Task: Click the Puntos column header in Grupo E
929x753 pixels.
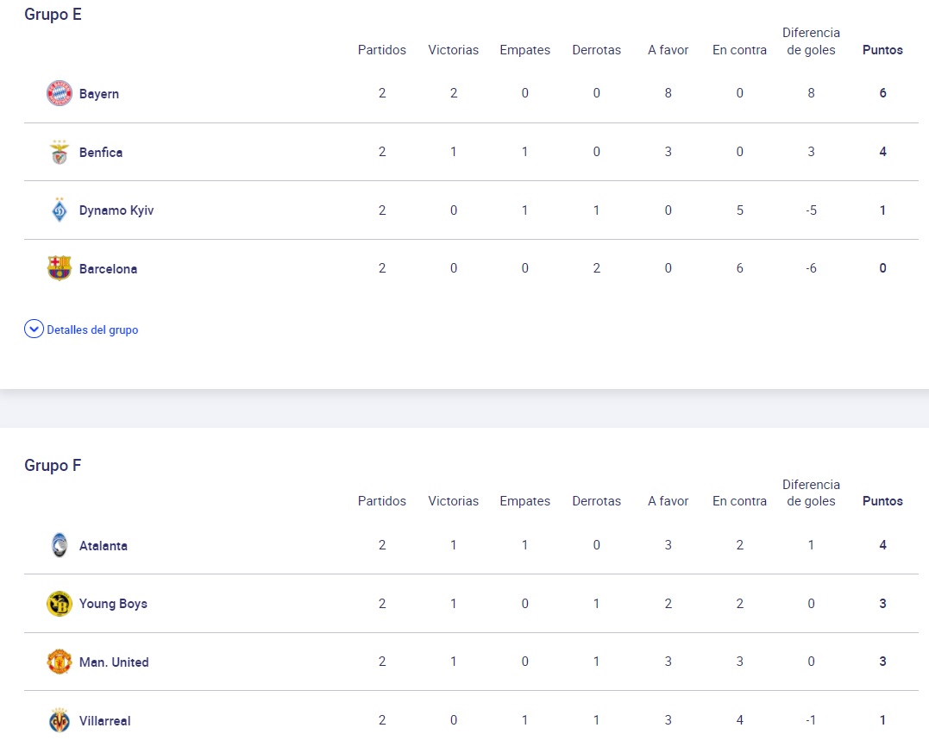Action: click(882, 50)
